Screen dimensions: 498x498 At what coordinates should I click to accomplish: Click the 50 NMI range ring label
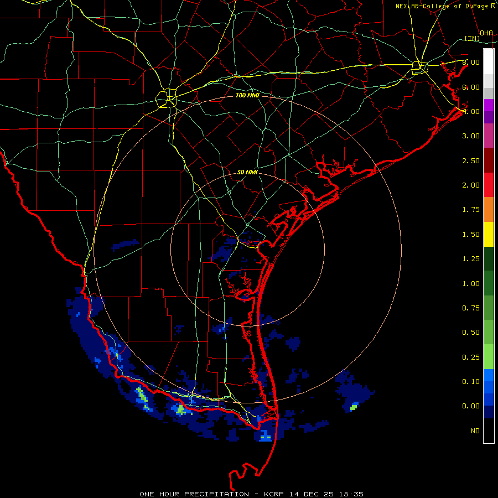[247, 172]
